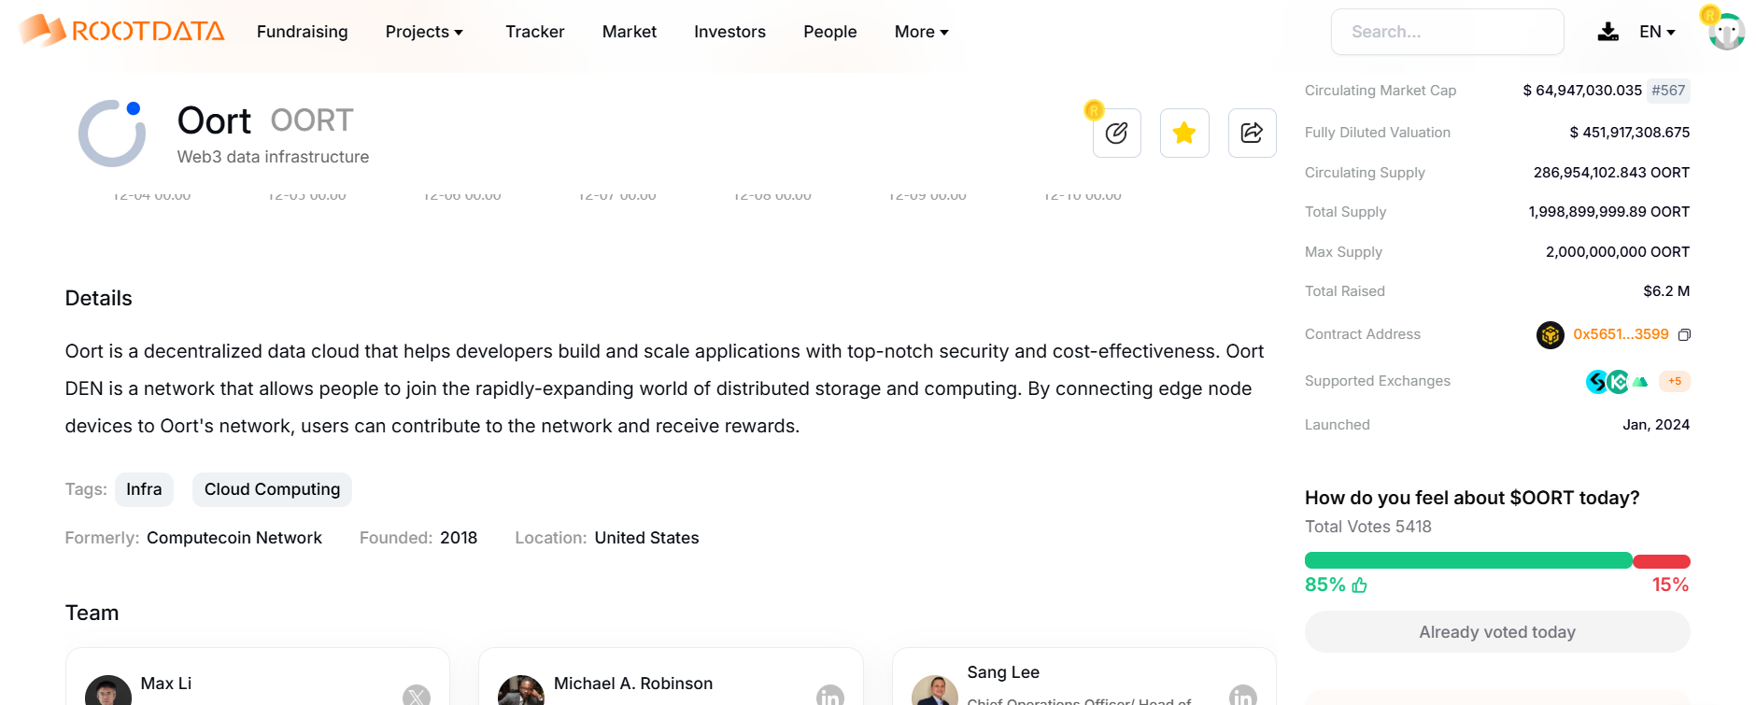Click the Founded 2018 value
The width and height of the screenshot is (1756, 705).
pyautogui.click(x=459, y=538)
